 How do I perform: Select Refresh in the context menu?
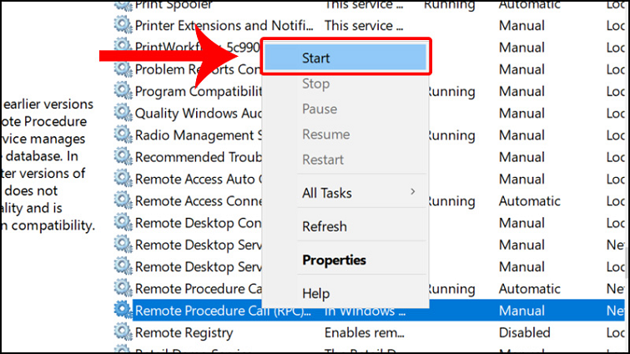coord(324,226)
